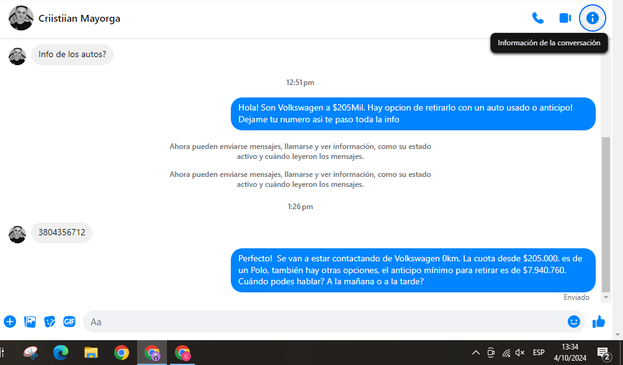
Task: Choose a sticker to send
Action: 50,322
